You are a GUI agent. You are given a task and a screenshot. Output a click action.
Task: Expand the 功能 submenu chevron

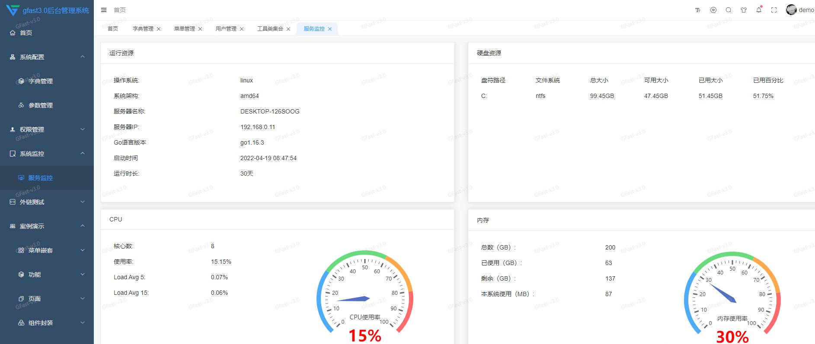click(x=83, y=275)
